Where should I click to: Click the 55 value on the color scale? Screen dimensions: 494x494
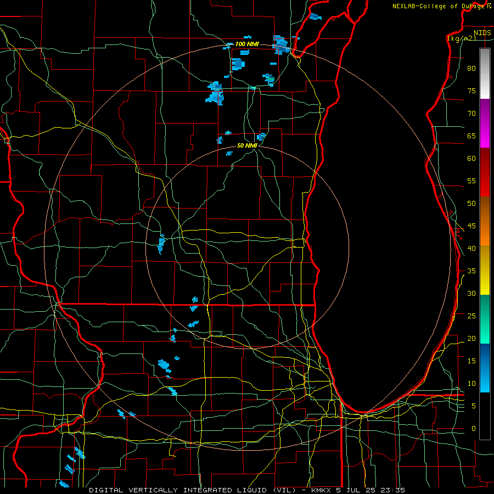coord(471,181)
